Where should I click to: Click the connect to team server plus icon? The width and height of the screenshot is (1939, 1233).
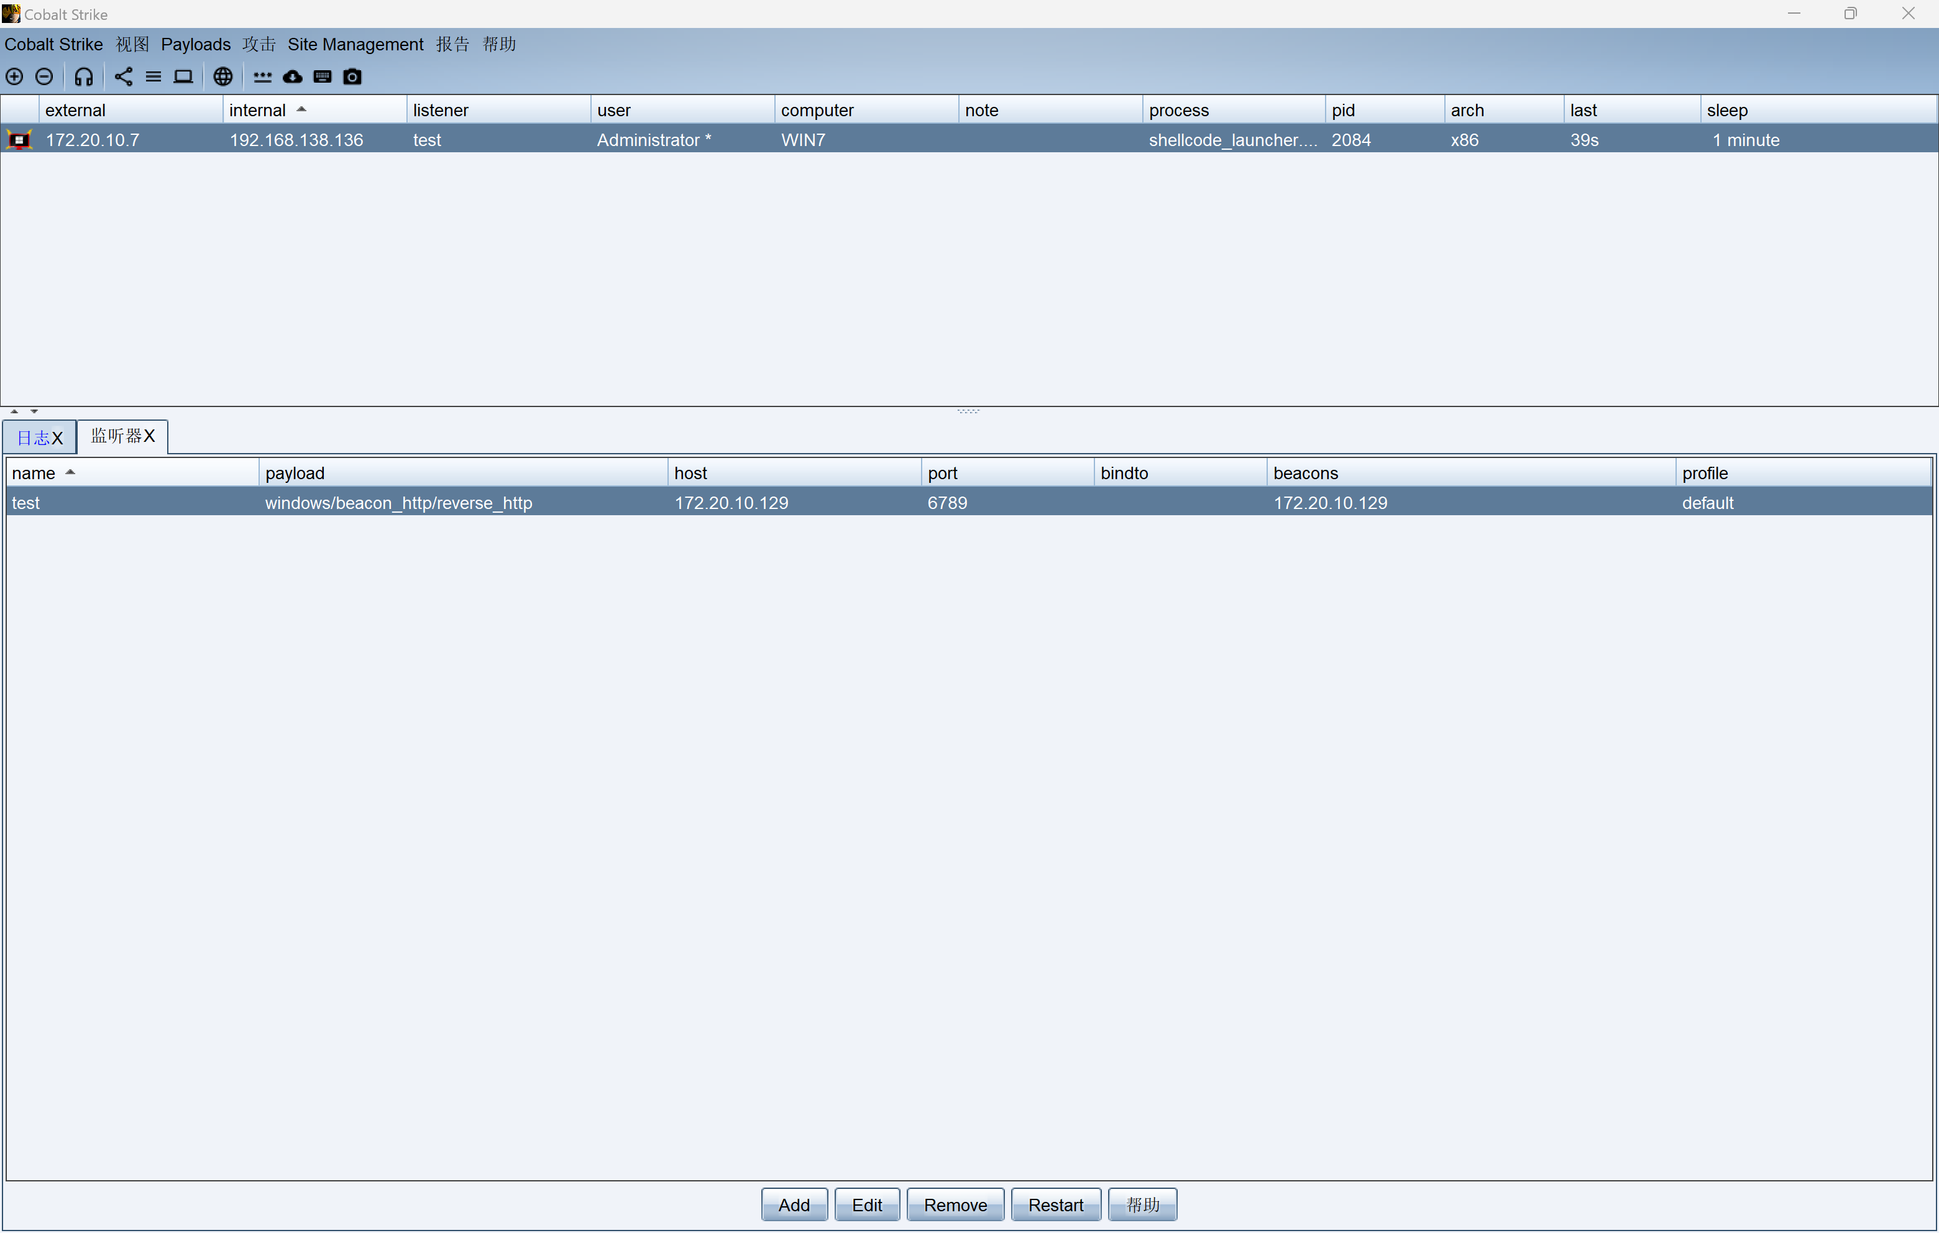point(14,76)
